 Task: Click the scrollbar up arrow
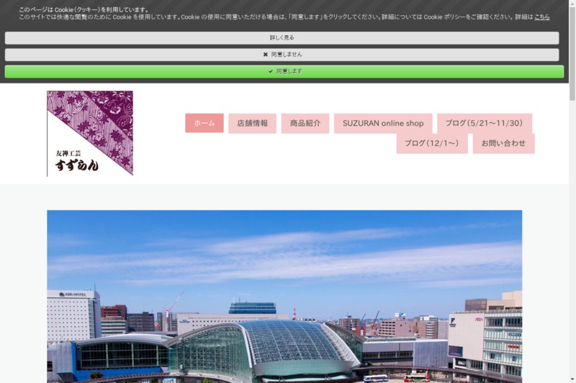tap(572, 4)
